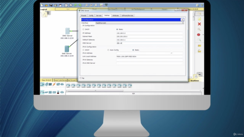The image size is (244, 137).
Task: Open the Physical tab
Action: point(83,16)
